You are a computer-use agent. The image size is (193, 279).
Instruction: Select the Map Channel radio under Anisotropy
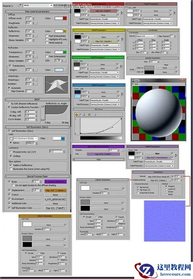9,91
